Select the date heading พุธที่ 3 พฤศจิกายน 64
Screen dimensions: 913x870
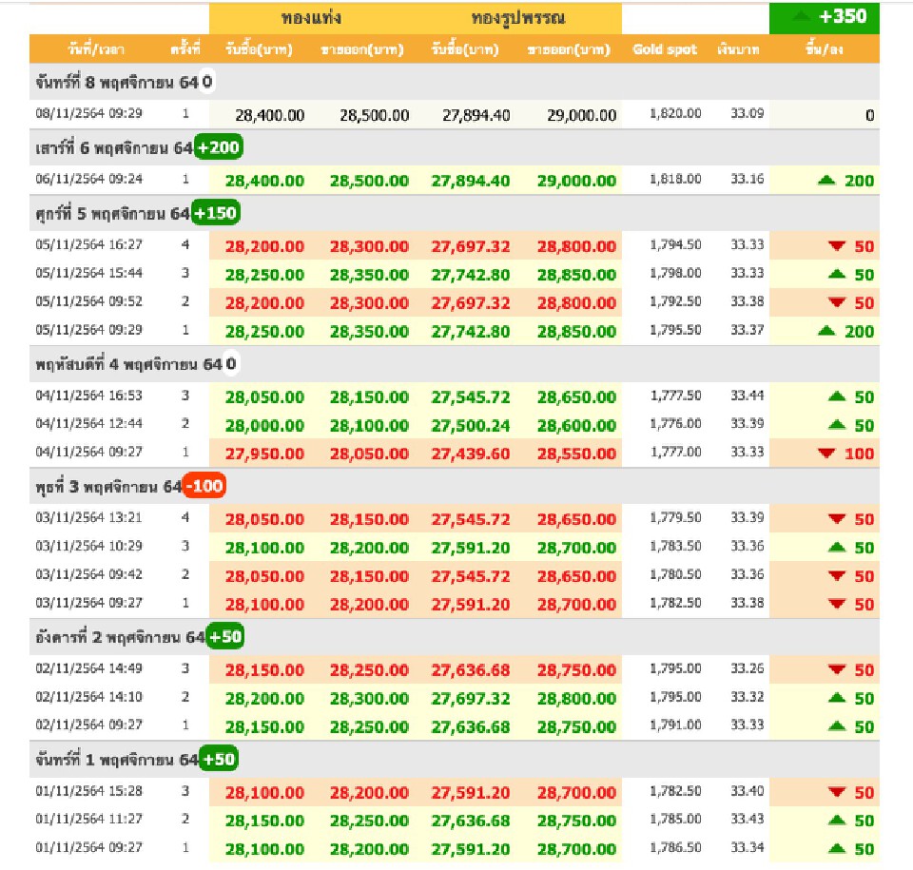tap(108, 486)
